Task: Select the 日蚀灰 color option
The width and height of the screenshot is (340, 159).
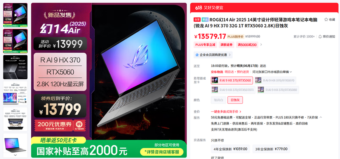Action: coord(235,100)
